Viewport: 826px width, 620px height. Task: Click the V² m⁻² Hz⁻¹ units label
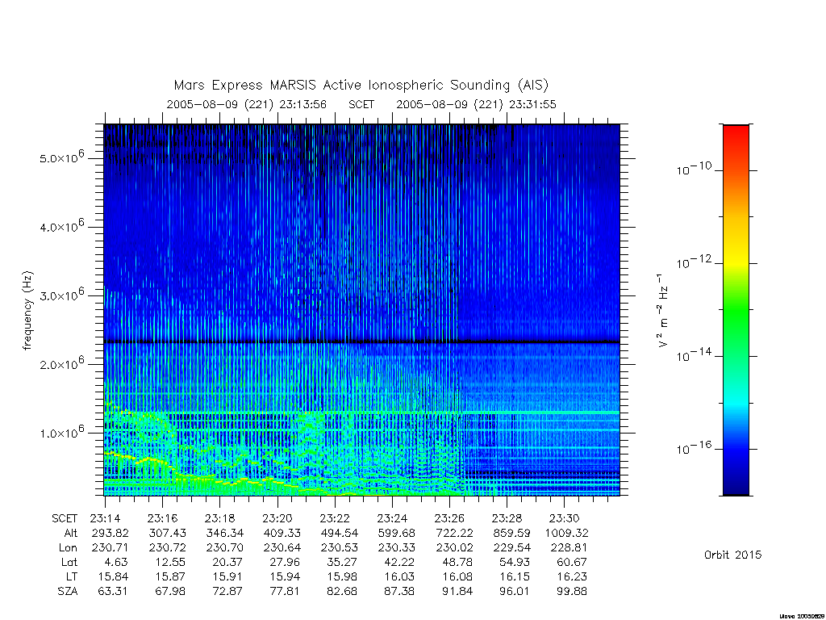pyautogui.click(x=663, y=311)
